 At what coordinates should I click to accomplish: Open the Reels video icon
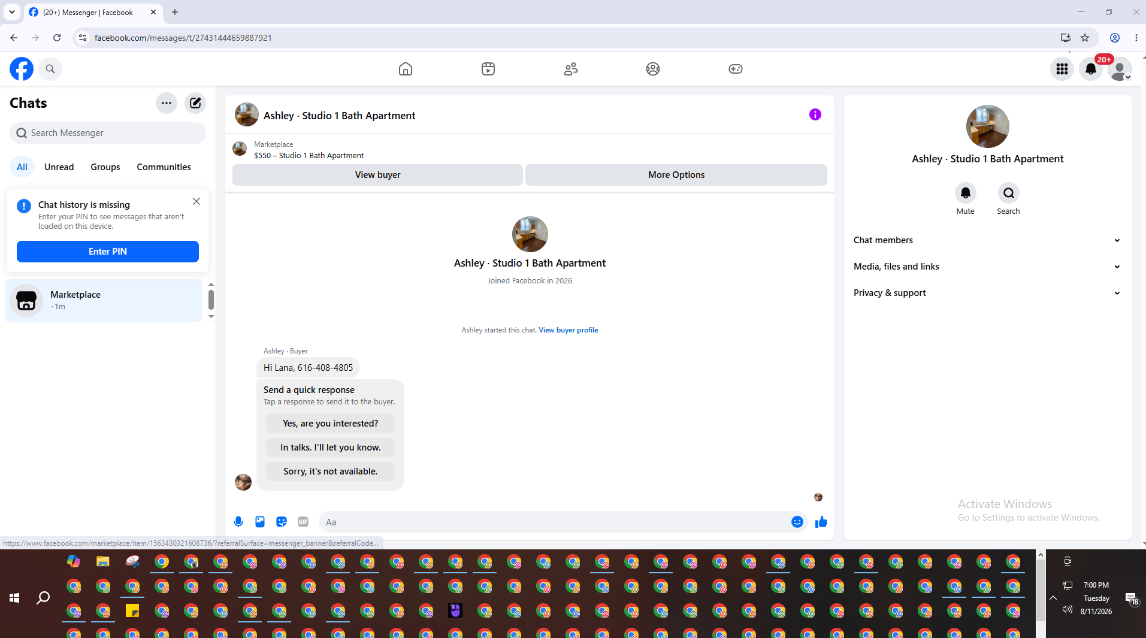[488, 69]
